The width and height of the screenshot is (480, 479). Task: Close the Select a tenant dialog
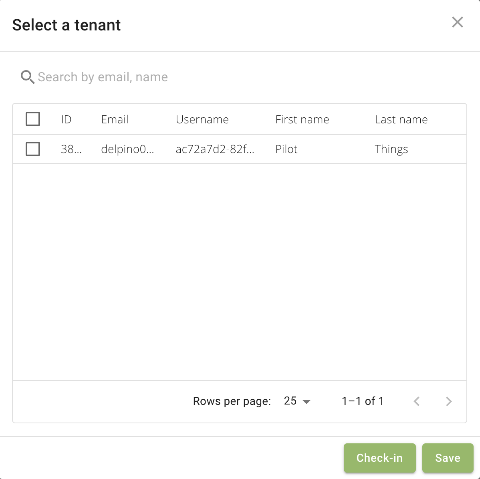(457, 22)
